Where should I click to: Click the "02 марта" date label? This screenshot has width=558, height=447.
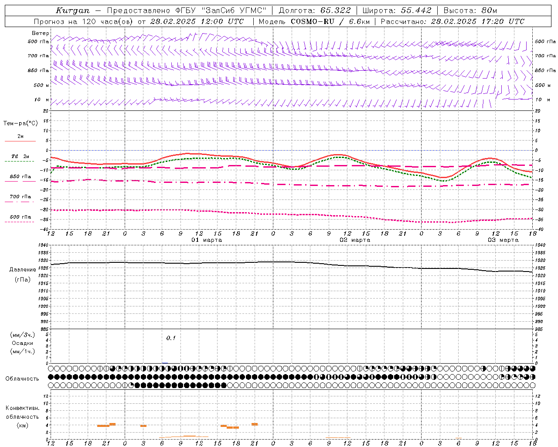pos(355,240)
